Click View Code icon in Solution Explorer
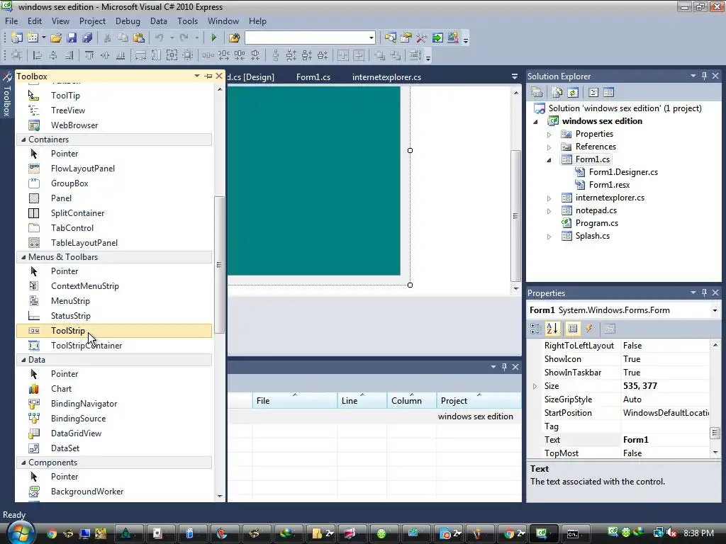Viewport: 726px width, 544px height. click(593, 93)
